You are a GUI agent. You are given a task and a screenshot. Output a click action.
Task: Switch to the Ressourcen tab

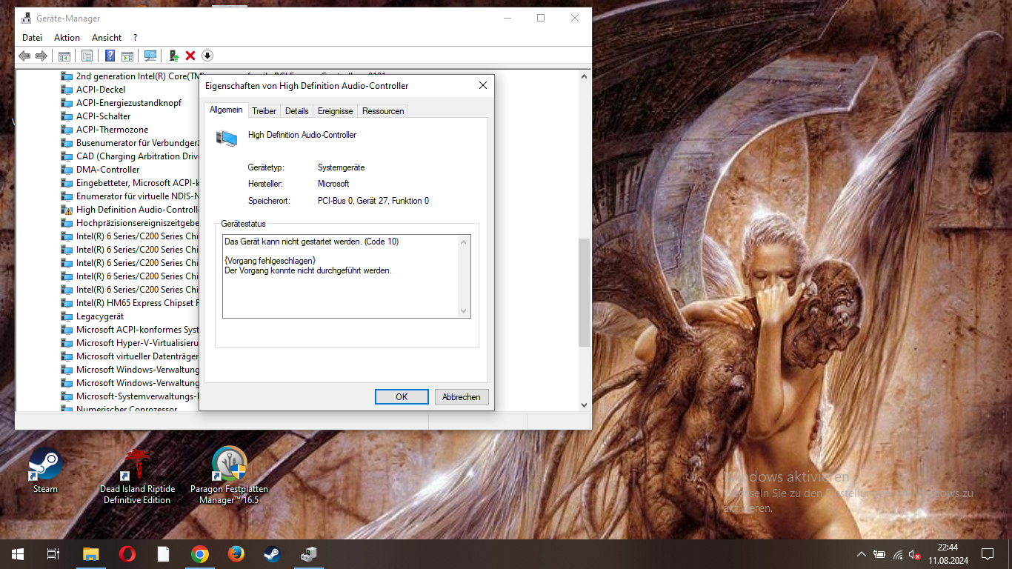coord(383,111)
